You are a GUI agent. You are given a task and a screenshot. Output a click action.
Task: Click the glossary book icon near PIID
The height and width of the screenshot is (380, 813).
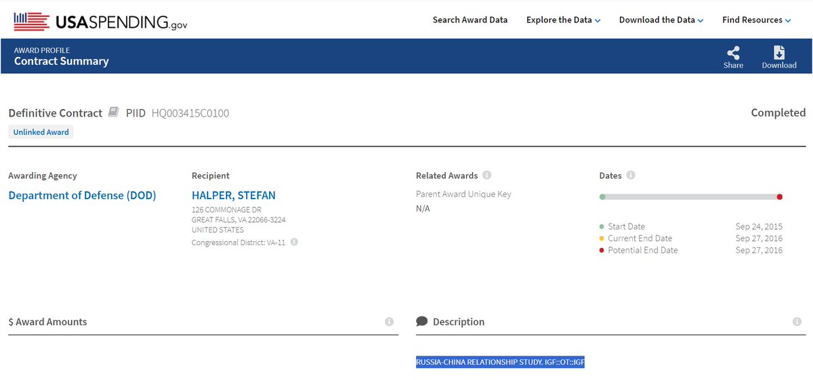pos(114,112)
